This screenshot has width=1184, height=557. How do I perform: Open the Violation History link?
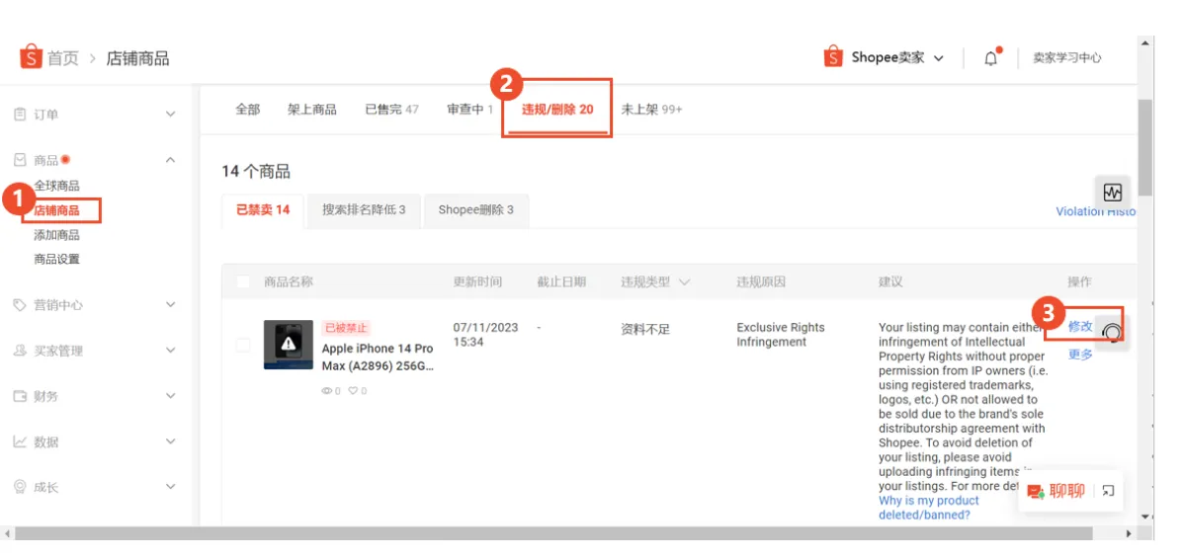pyautogui.click(x=1096, y=211)
